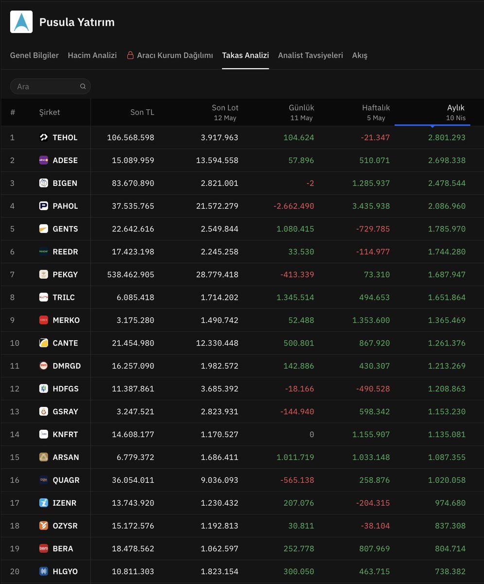The width and height of the screenshot is (484, 584).
Task: Click Aylık value 738.382
Action: [x=451, y=572]
